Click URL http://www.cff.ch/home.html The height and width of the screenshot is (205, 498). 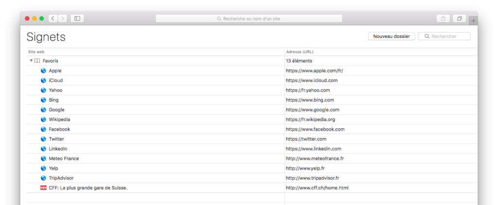click(x=317, y=188)
